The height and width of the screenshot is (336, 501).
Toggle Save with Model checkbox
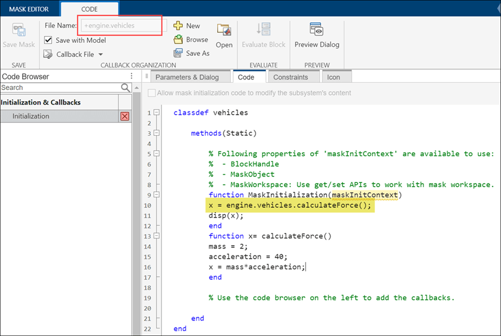pyautogui.click(x=48, y=40)
